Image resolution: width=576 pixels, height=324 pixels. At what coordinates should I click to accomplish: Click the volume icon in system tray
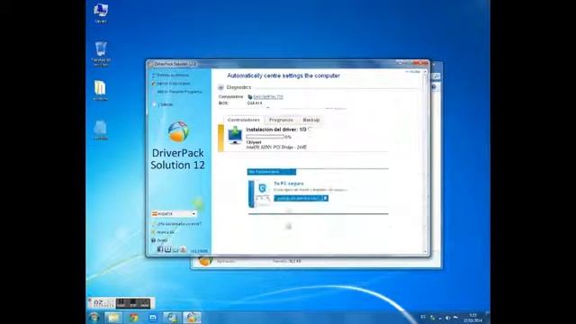coord(447,318)
